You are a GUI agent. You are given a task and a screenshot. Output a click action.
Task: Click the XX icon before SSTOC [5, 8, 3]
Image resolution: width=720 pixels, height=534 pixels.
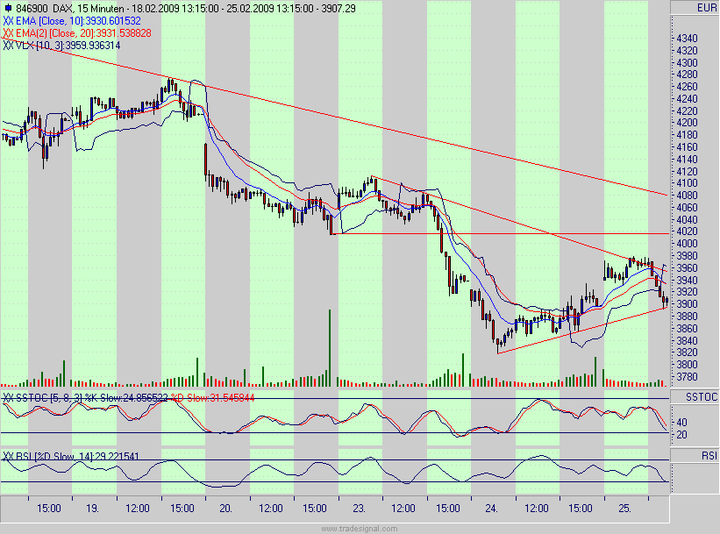(9, 396)
